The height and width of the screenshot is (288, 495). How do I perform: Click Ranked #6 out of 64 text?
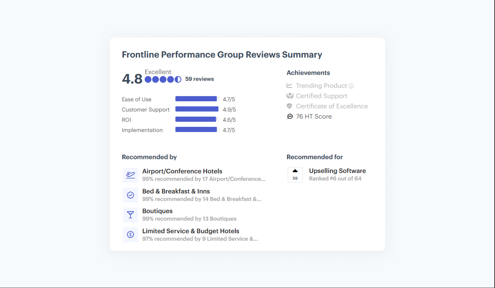pos(335,179)
